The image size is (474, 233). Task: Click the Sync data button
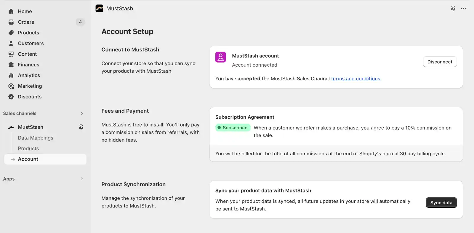pyautogui.click(x=441, y=202)
